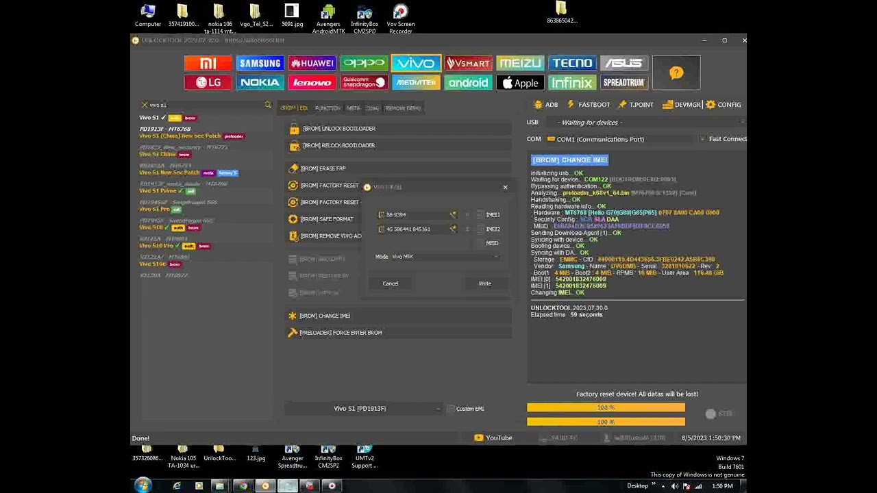
Task: Toggle the MEID checkbox
Action: point(480,243)
